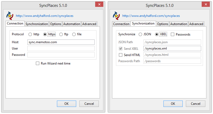Select XBEL synchronize radio button
Screen dimensions: 213x114
point(157,34)
